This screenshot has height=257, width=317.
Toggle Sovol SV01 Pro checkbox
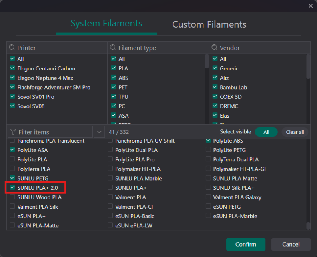coord(12,96)
